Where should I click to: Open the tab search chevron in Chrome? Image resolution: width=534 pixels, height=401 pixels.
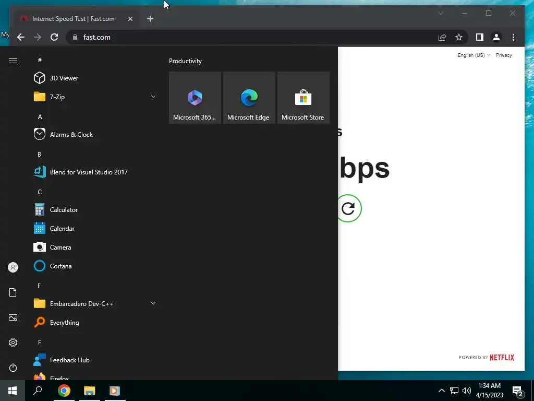440,13
